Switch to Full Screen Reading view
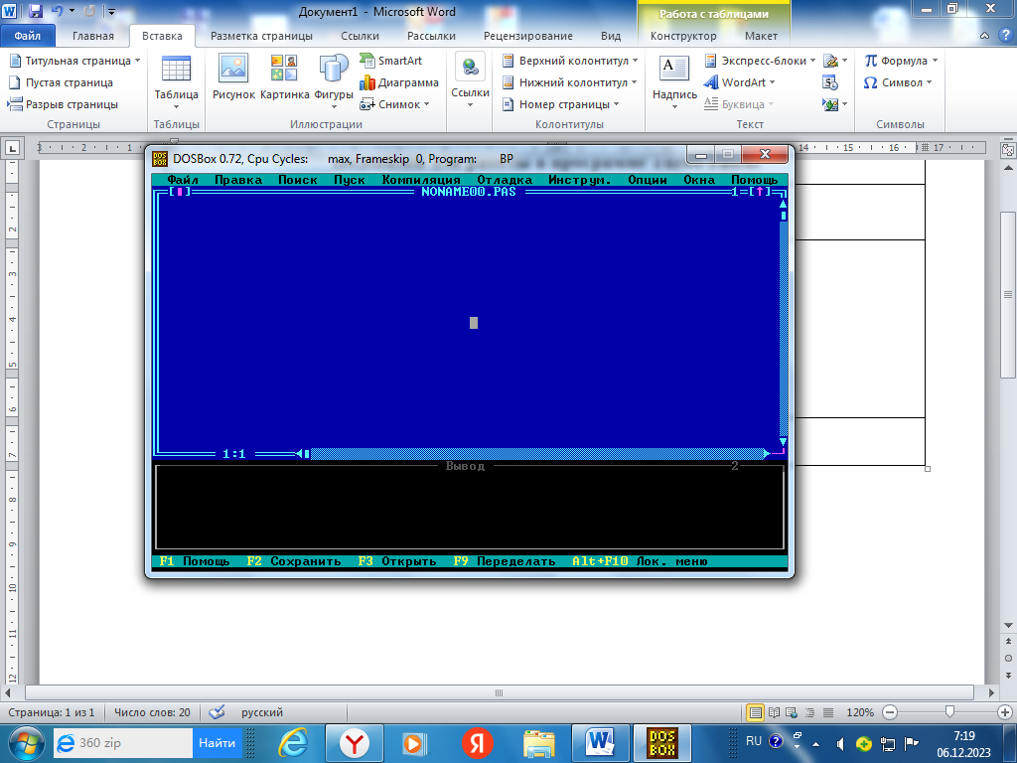The height and width of the screenshot is (763, 1017). (774, 712)
